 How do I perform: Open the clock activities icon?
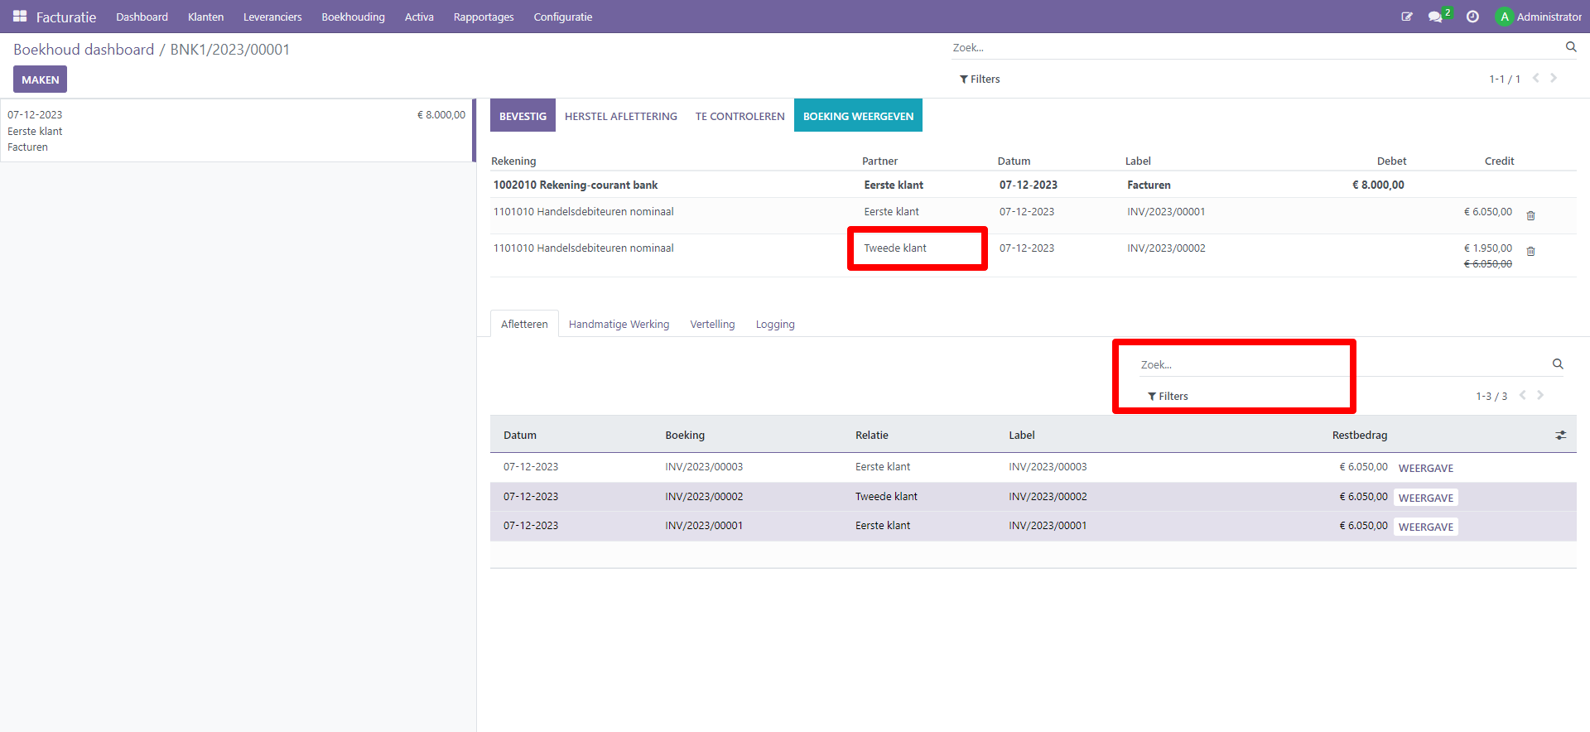click(x=1472, y=17)
